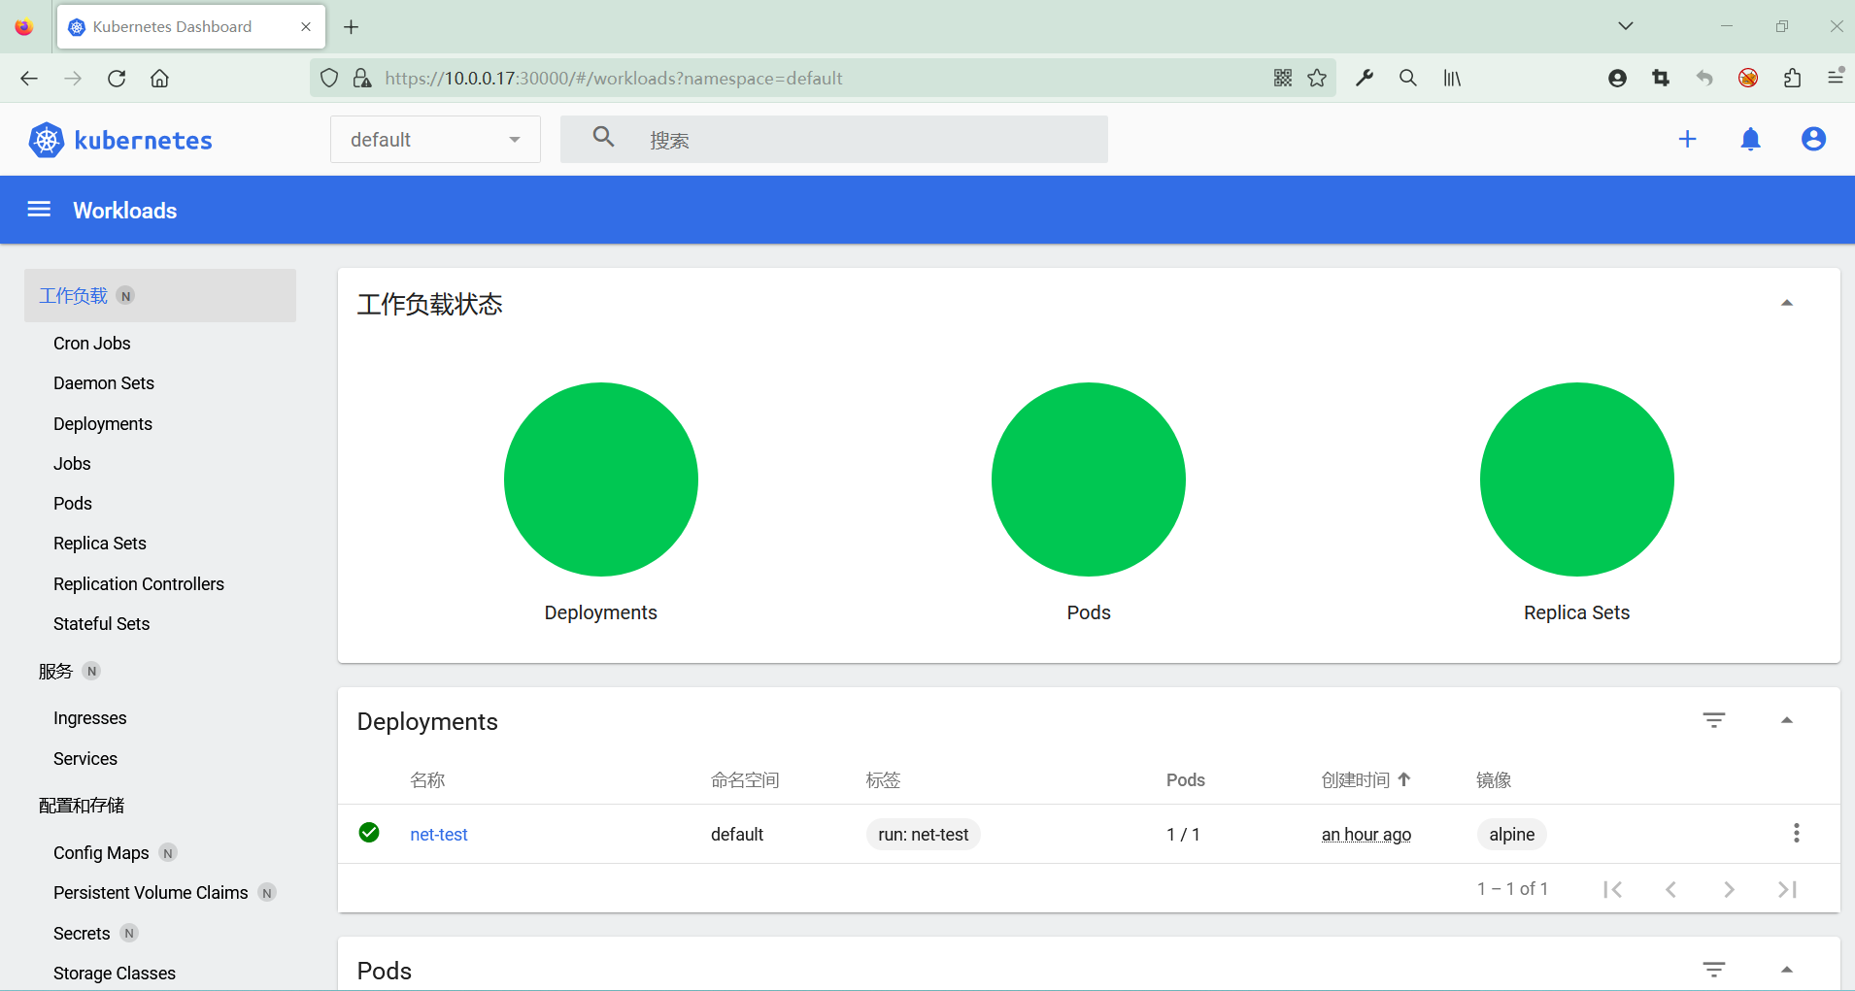Focus the 搜索 search input field
Image resolution: width=1855 pixels, height=991 pixels.
(834, 140)
